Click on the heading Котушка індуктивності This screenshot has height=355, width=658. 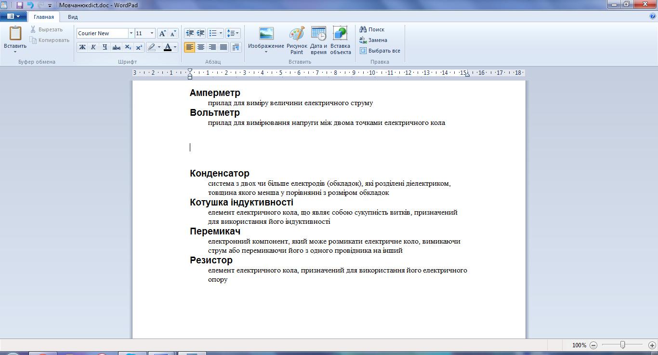pyautogui.click(x=241, y=202)
